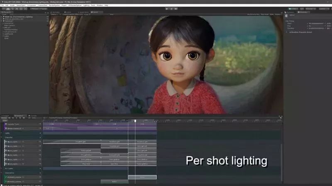Viewport: 332px width, 186px height.
Task: Toggle the checkbox on the last activation track
Action: coord(6,181)
